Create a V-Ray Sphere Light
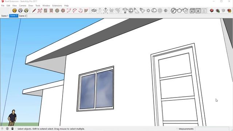The width and height of the screenshot is (233, 131). pyautogui.click(x=131, y=11)
